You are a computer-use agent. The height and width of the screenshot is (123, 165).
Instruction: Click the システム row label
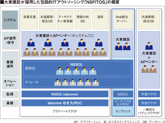click(x=10, y=20)
